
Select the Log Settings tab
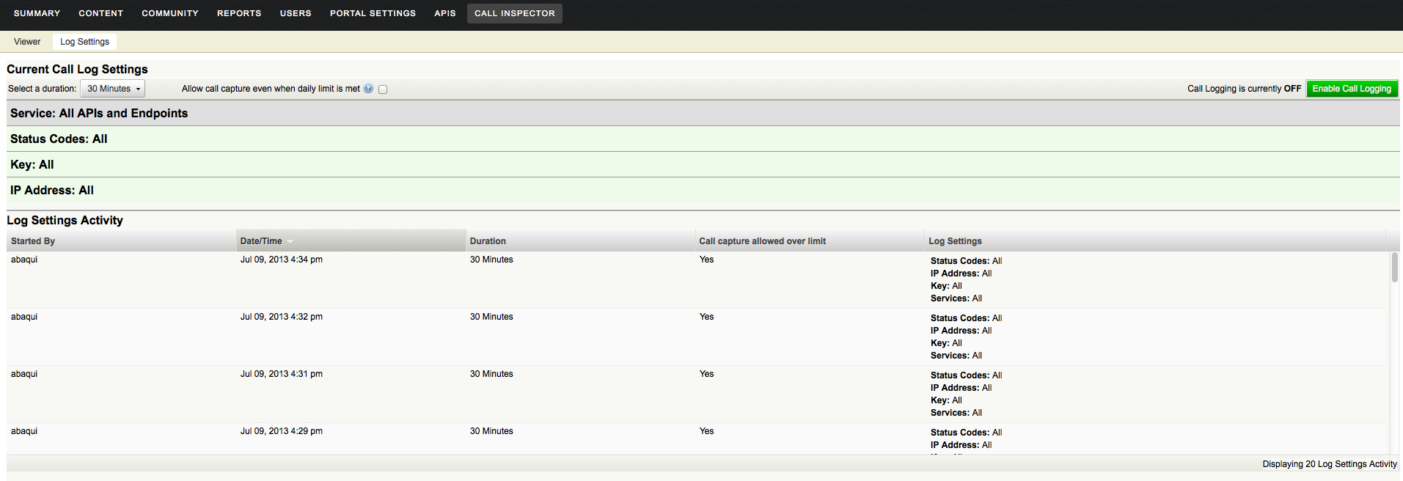pyautogui.click(x=85, y=42)
